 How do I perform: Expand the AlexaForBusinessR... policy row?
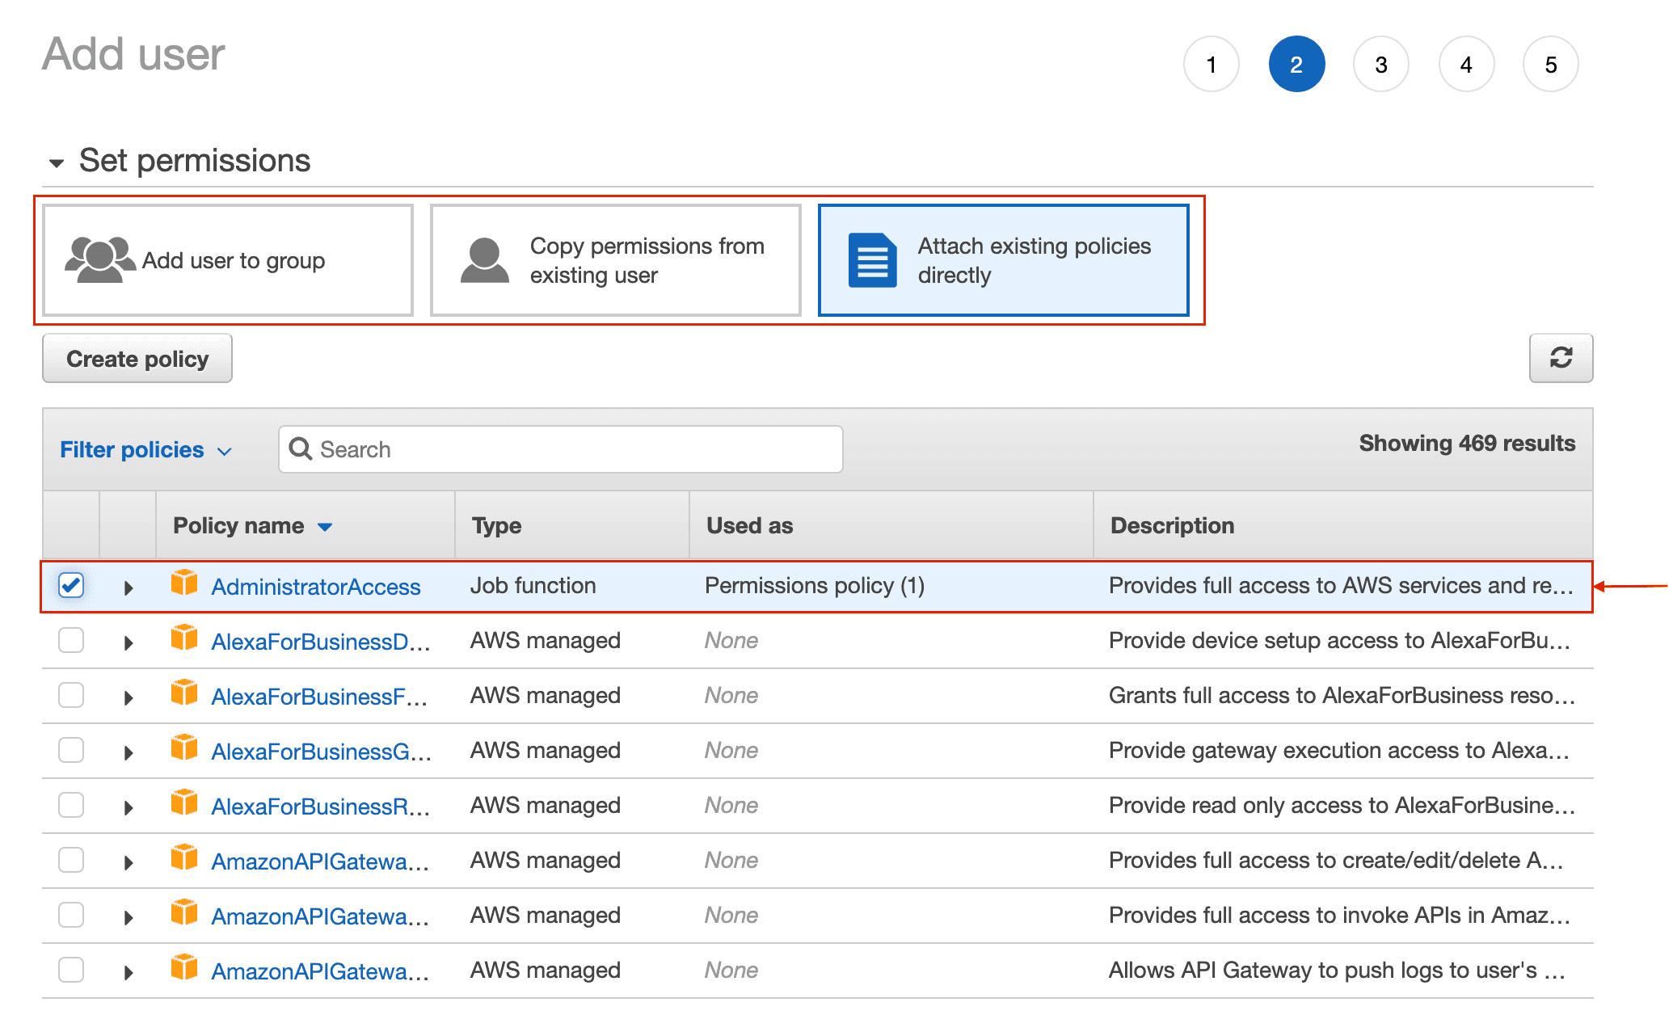(129, 808)
